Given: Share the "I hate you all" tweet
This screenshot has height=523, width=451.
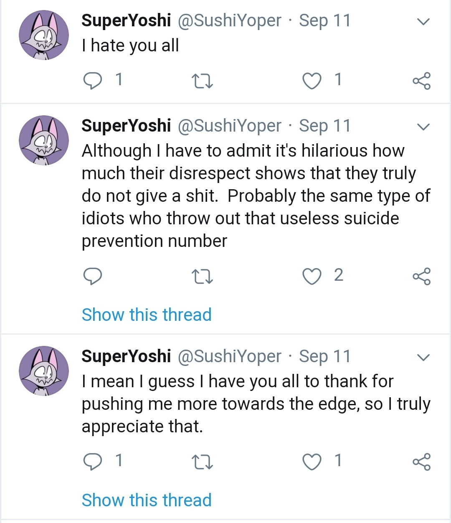Looking at the screenshot, I should pyautogui.click(x=421, y=81).
